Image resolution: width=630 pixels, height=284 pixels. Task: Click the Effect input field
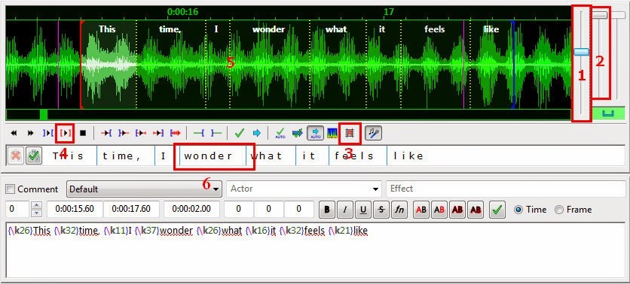[x=506, y=189]
